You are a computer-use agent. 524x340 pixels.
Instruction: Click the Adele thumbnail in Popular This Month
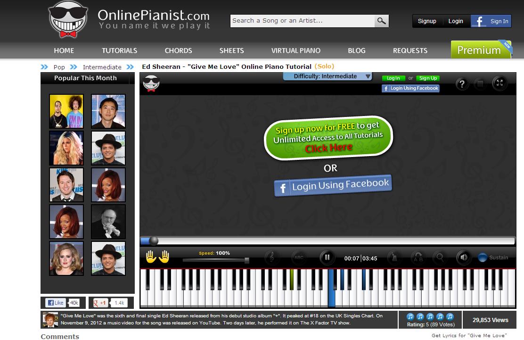(66, 258)
